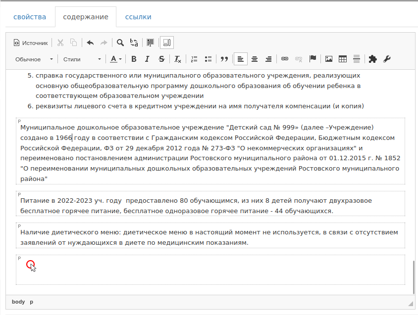Toggle the numbered list
Image resolution: width=418 pixels, height=315 pixels.
tap(194, 59)
